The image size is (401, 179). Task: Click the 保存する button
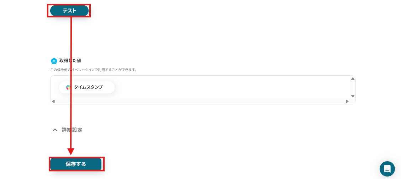tap(76, 164)
